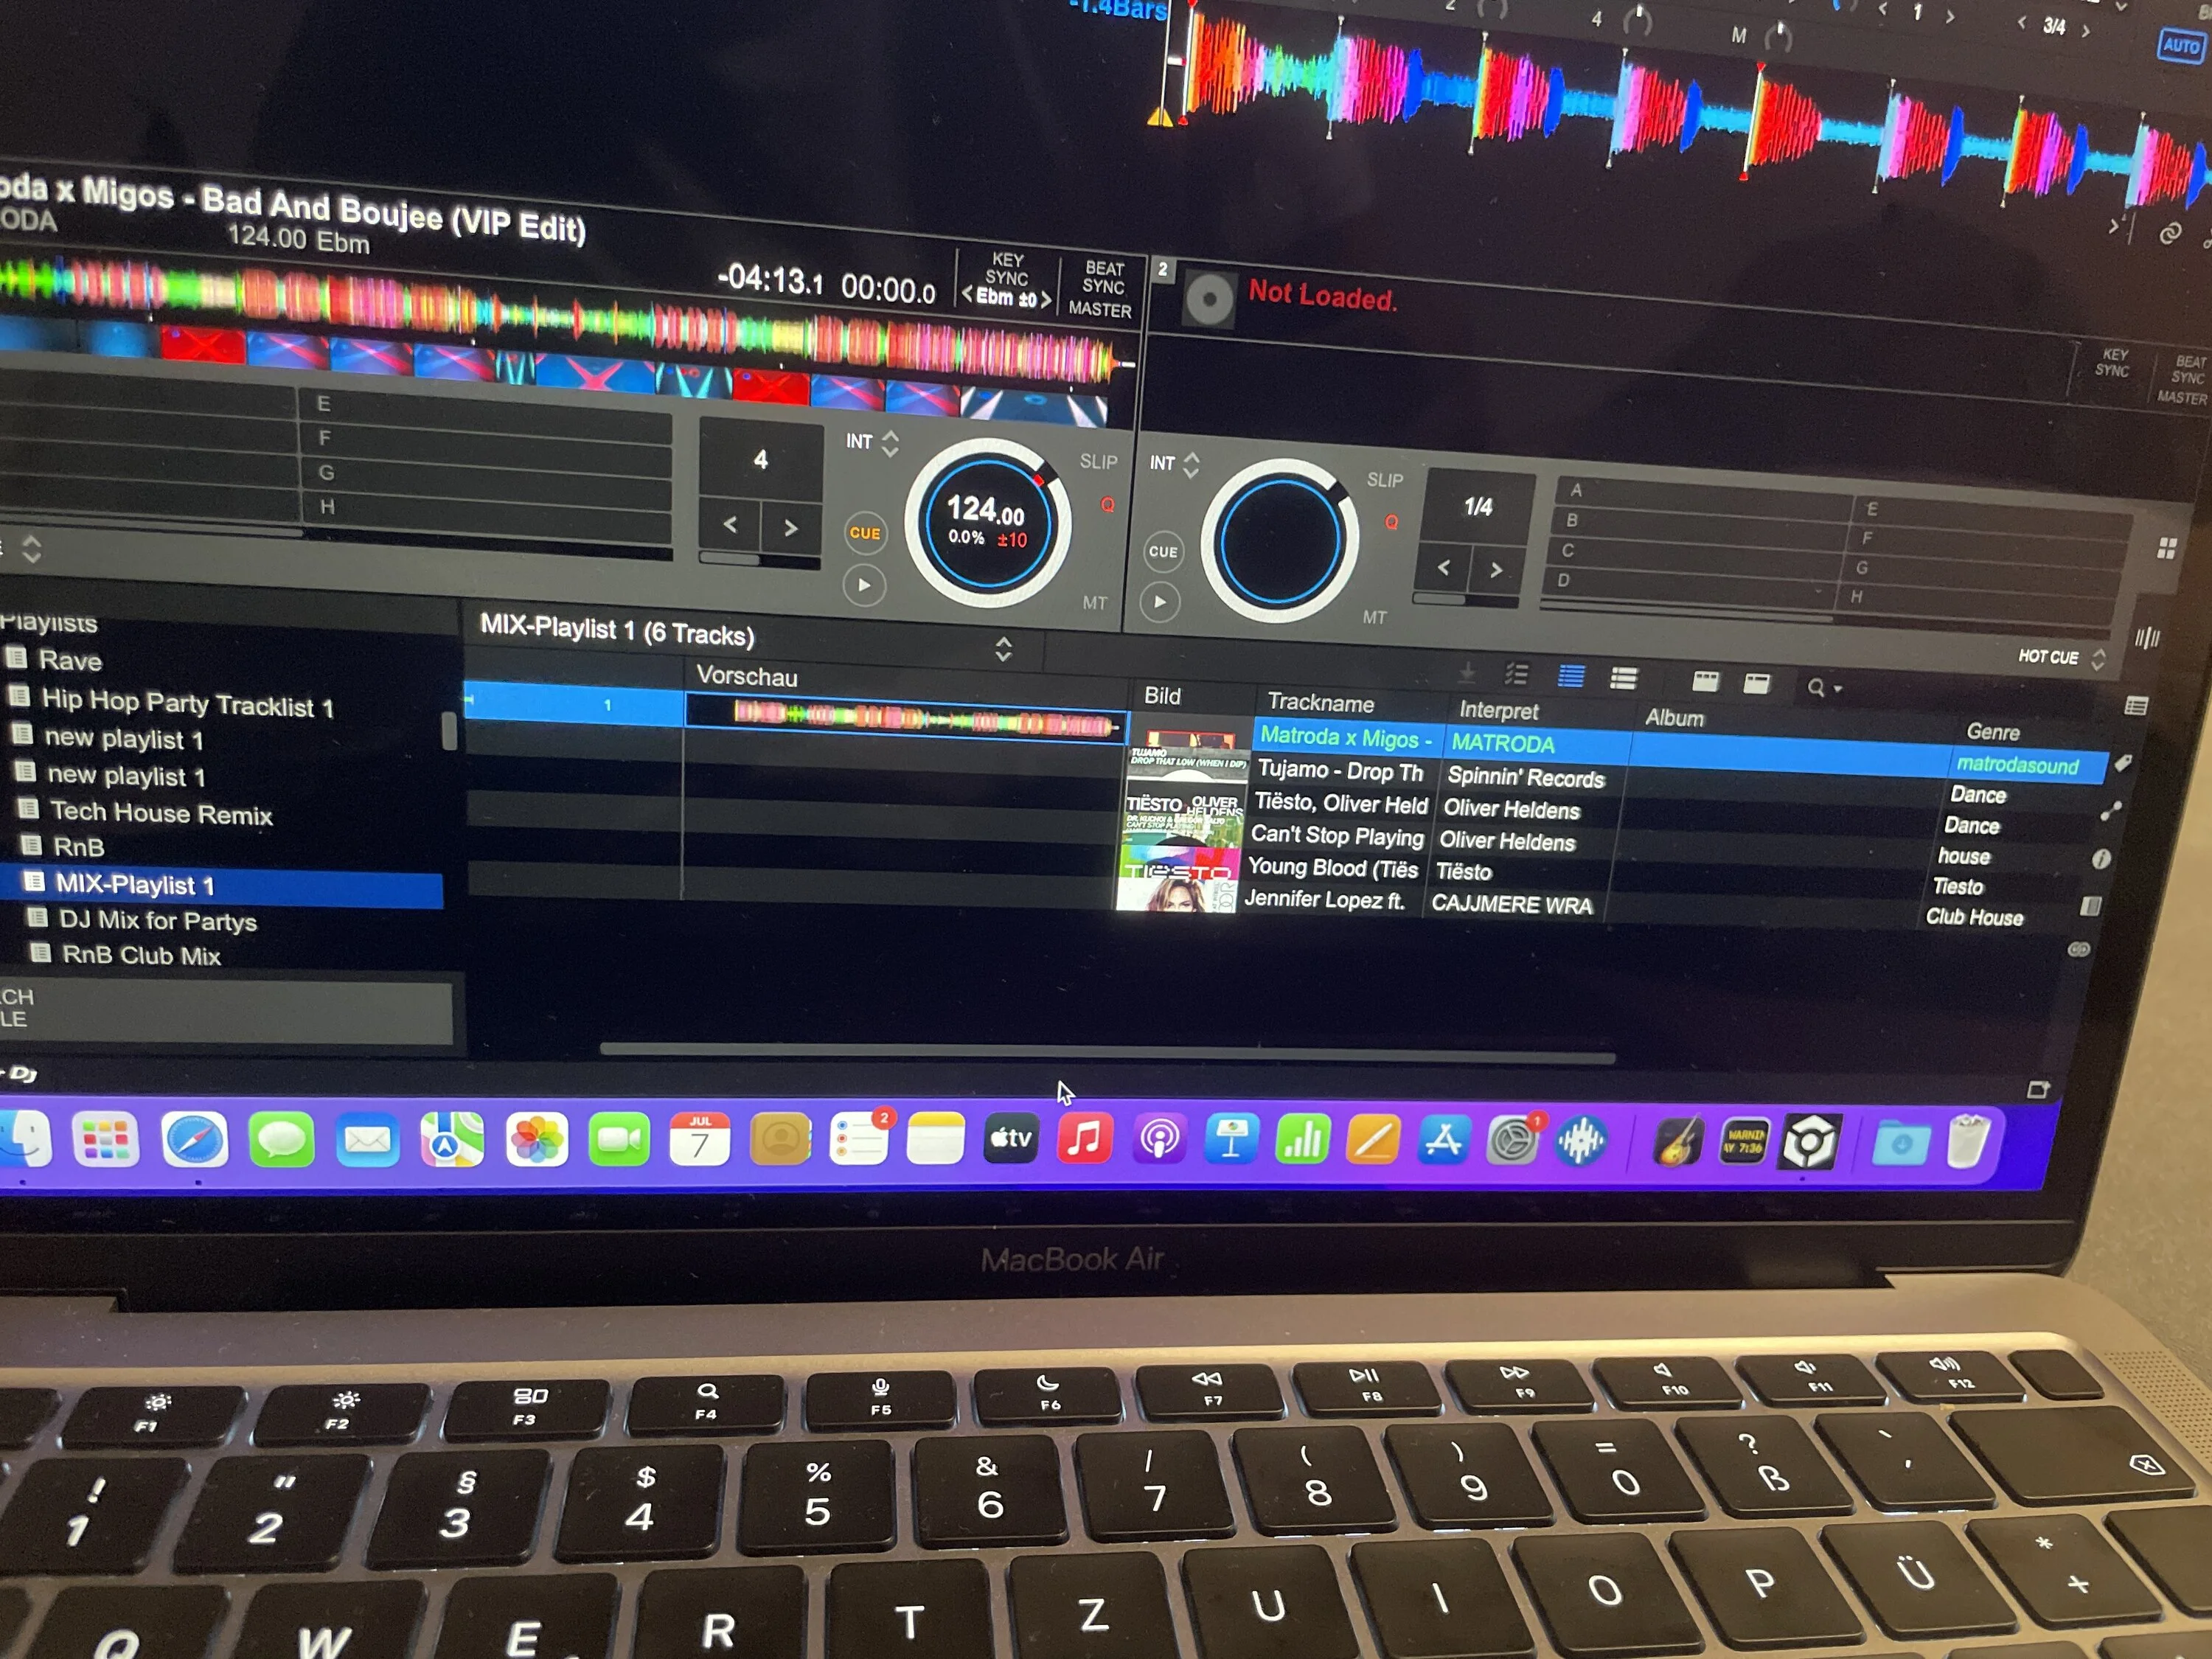
Task: Select the blue track list view icon
Action: point(1571,677)
